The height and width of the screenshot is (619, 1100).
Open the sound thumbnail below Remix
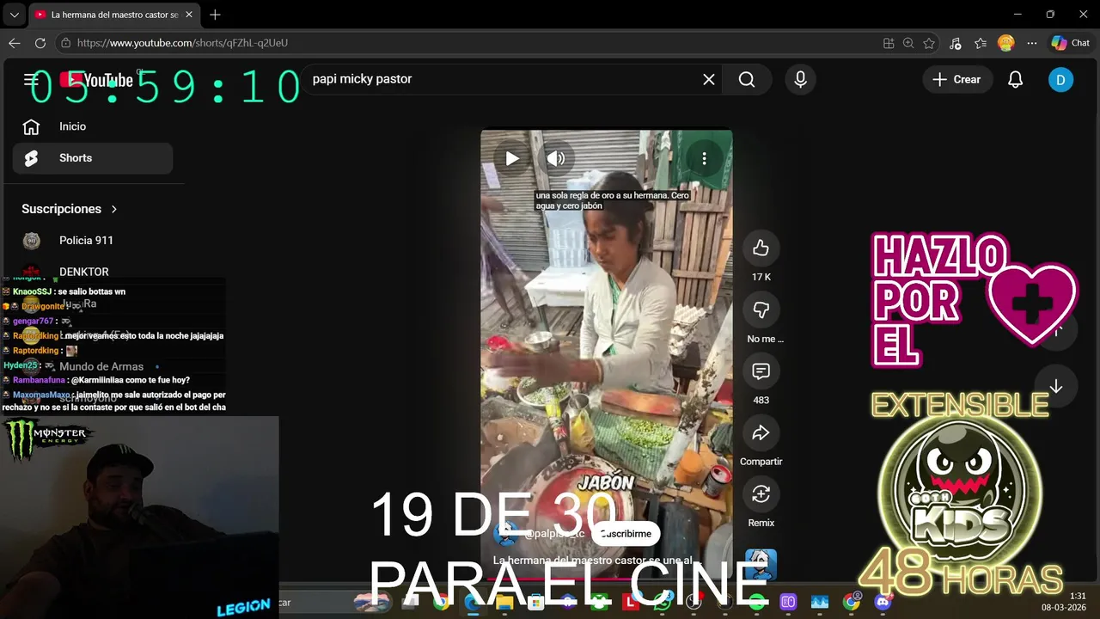click(x=761, y=564)
